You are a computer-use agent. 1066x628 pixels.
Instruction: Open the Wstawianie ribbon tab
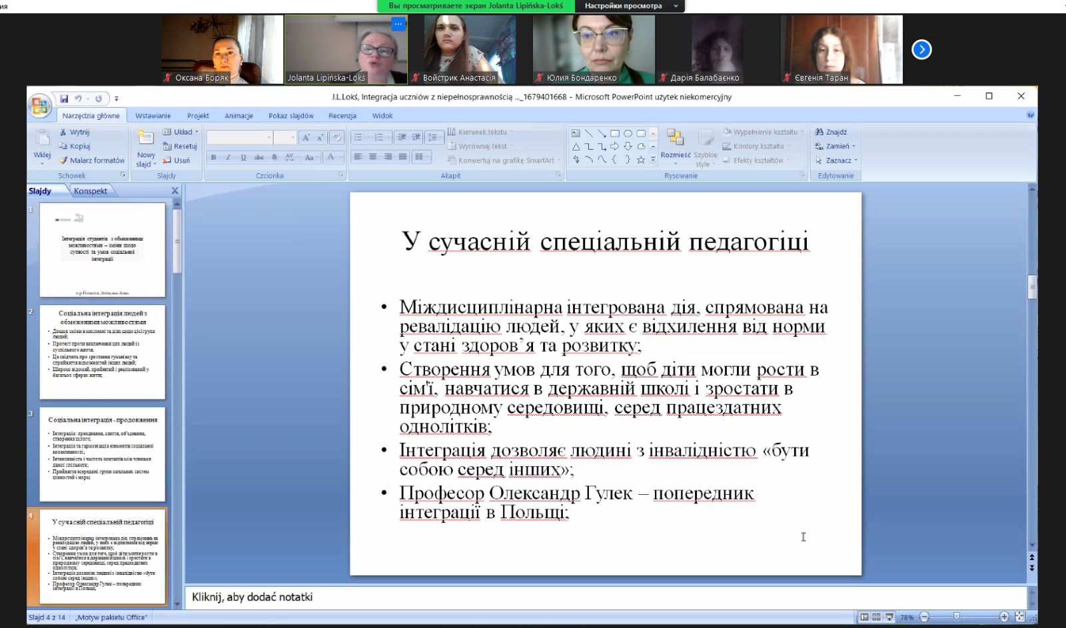pyautogui.click(x=153, y=116)
